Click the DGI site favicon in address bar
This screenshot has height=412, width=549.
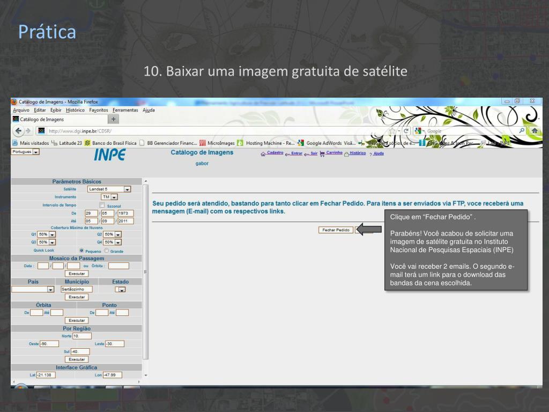tap(41, 131)
